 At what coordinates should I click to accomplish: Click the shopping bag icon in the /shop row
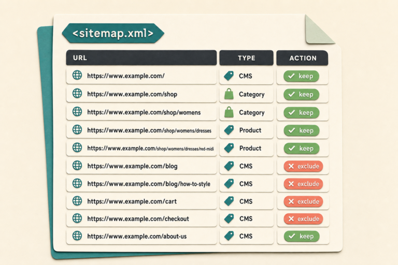click(x=229, y=94)
